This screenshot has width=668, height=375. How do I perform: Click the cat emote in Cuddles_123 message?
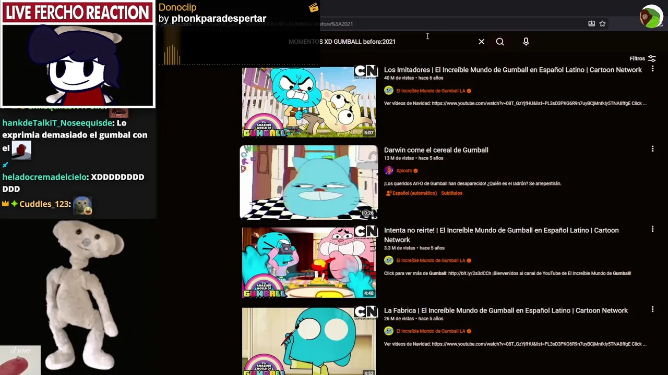pos(82,206)
